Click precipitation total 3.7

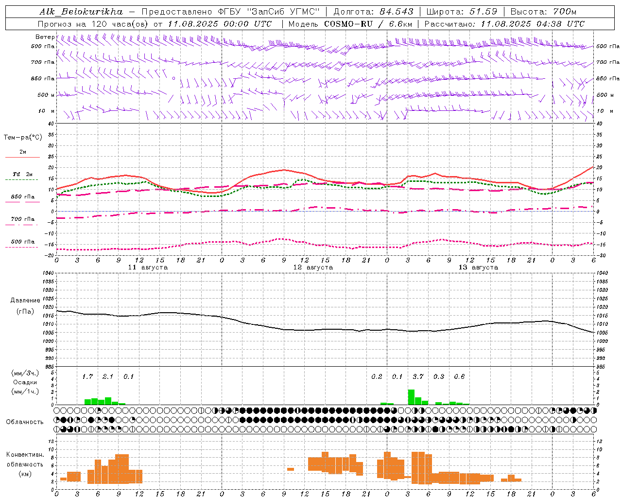click(418, 376)
